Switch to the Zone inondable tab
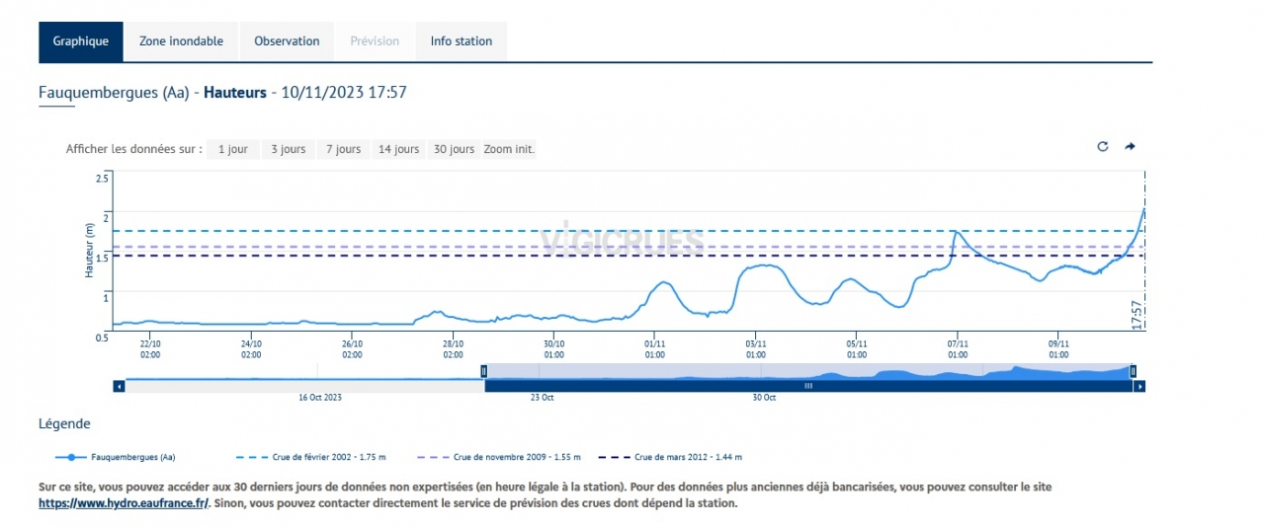The image size is (1265, 528). coord(181,41)
